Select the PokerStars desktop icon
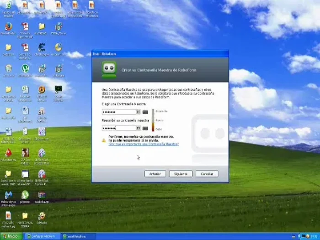The height and width of the screenshot is (240, 320). click(8, 153)
